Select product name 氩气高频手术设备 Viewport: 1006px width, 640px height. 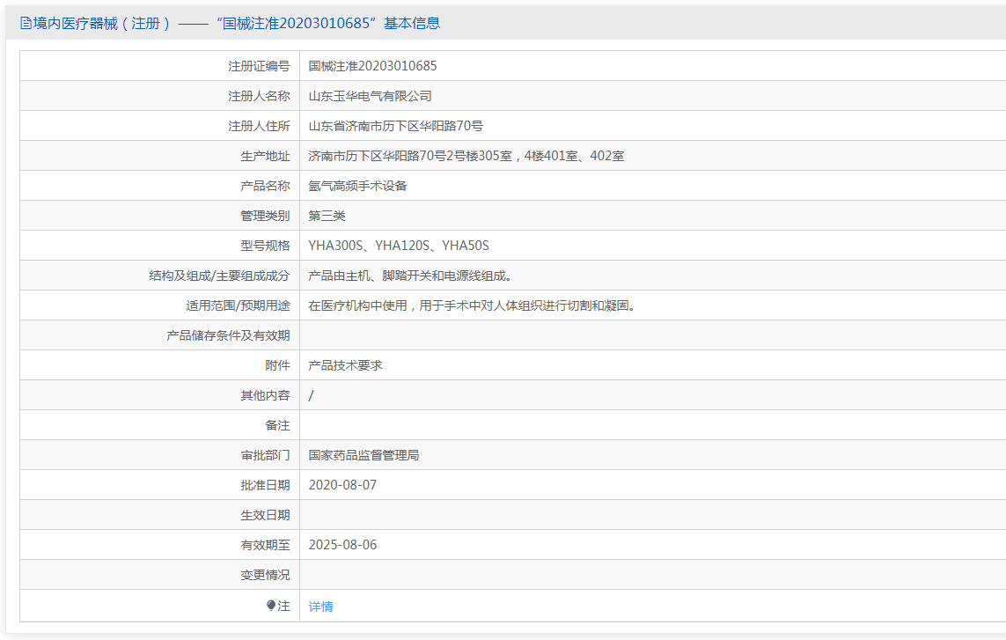[x=357, y=186]
